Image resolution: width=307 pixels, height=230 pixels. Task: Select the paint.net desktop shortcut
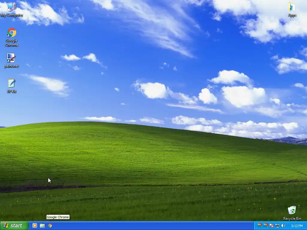click(x=12, y=60)
